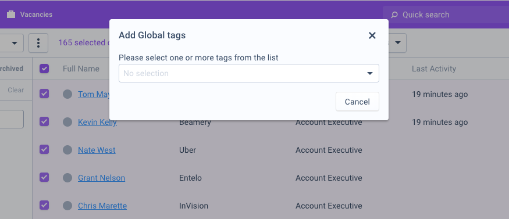Click the Uber company cell
The image size is (509, 219).
point(188,150)
